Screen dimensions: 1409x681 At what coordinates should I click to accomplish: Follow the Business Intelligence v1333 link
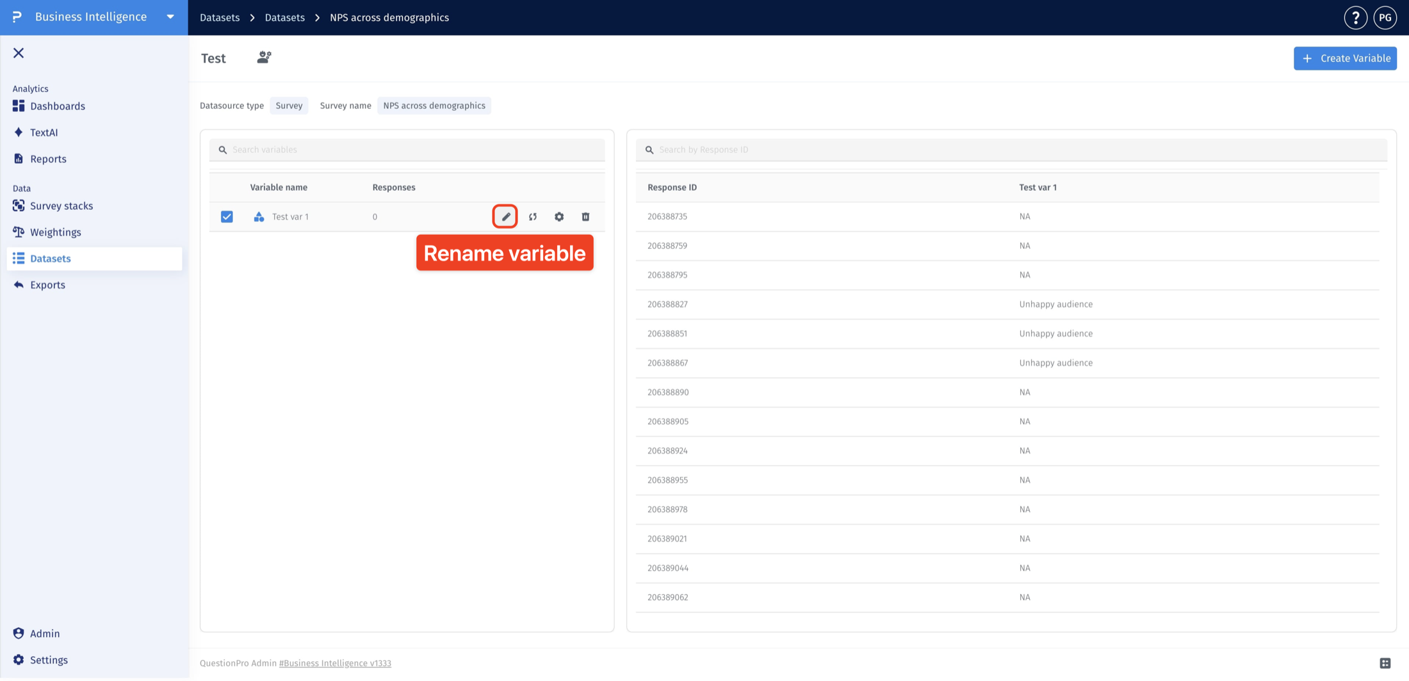tap(335, 663)
